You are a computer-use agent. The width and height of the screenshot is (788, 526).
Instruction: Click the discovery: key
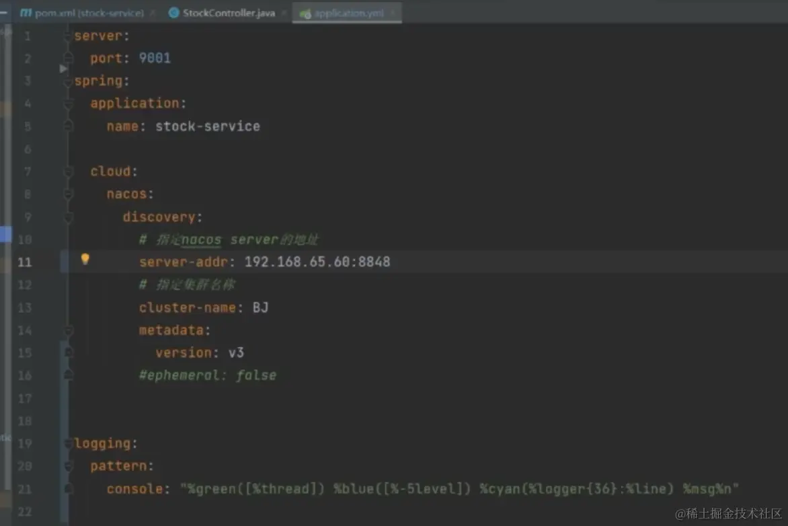coord(159,217)
